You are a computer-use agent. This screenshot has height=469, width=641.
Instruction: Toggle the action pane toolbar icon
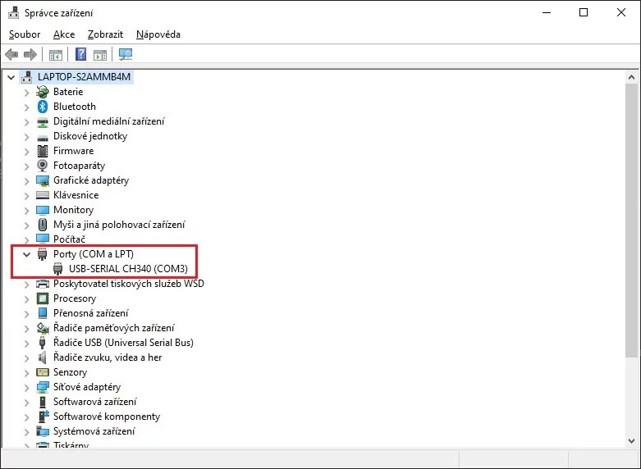point(100,54)
